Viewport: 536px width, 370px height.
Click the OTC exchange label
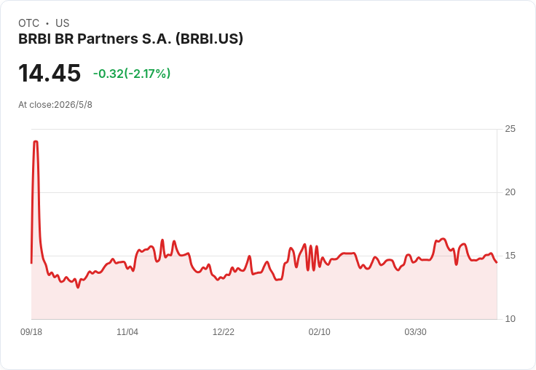point(28,23)
